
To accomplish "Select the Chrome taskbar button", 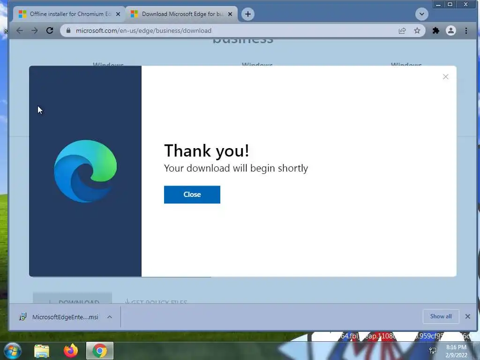I will (x=100, y=351).
